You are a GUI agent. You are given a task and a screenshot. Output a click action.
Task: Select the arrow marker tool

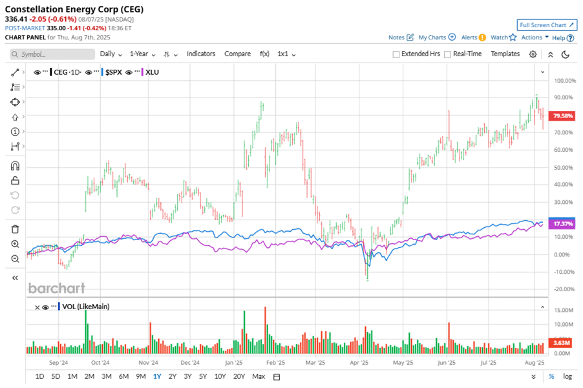[x=15, y=117]
